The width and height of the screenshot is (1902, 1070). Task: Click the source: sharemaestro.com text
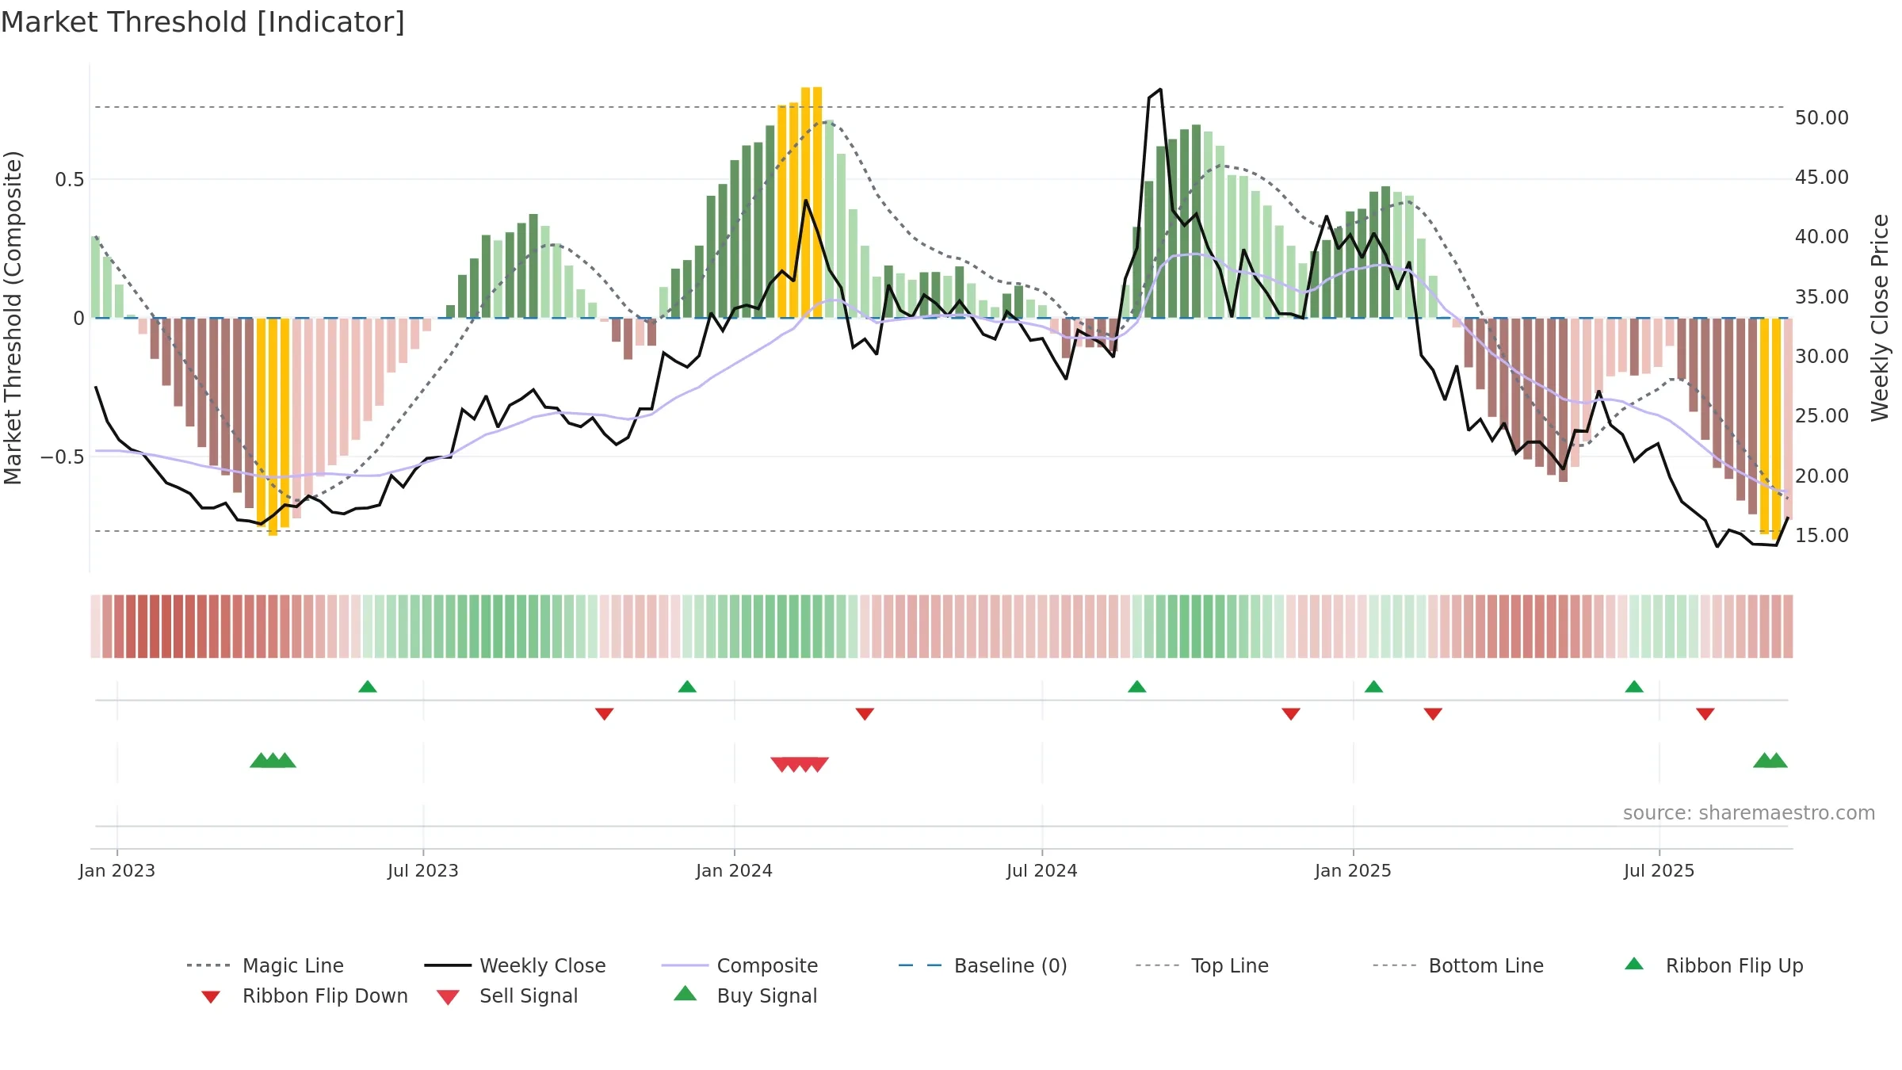pyautogui.click(x=1749, y=813)
